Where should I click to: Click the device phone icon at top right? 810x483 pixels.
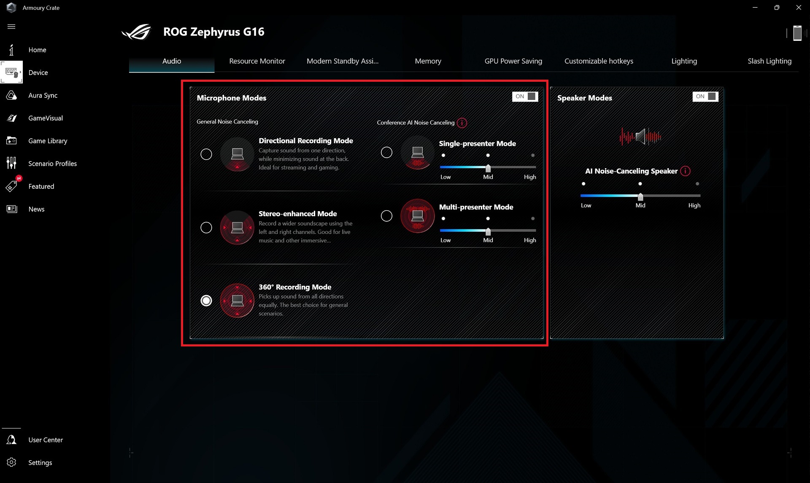pyautogui.click(x=797, y=33)
